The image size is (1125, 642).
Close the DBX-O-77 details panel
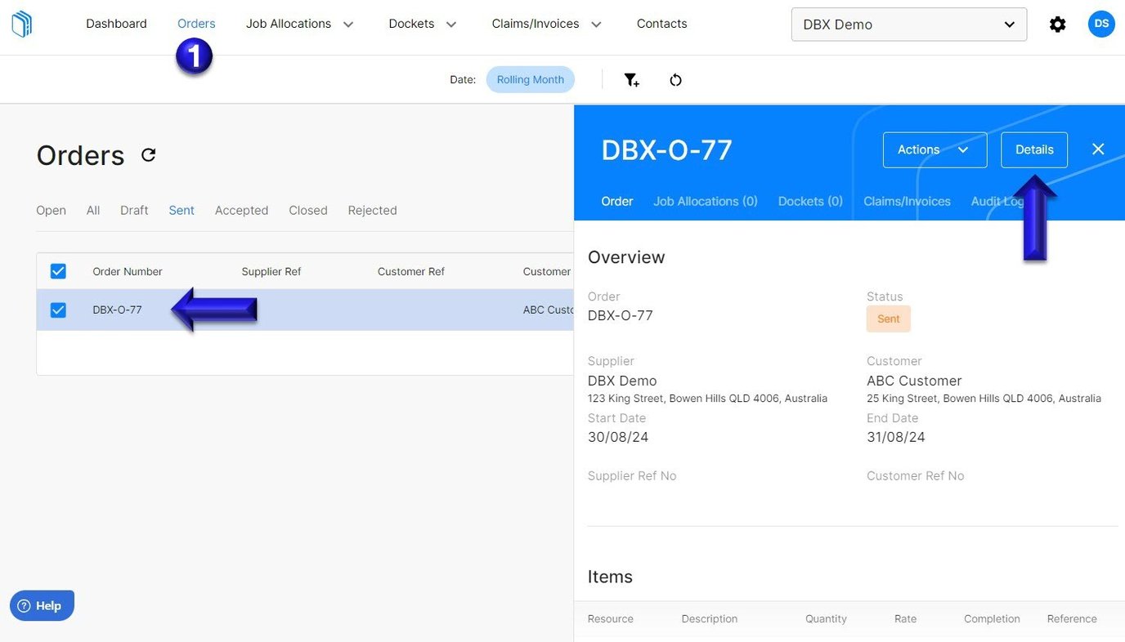(x=1098, y=149)
